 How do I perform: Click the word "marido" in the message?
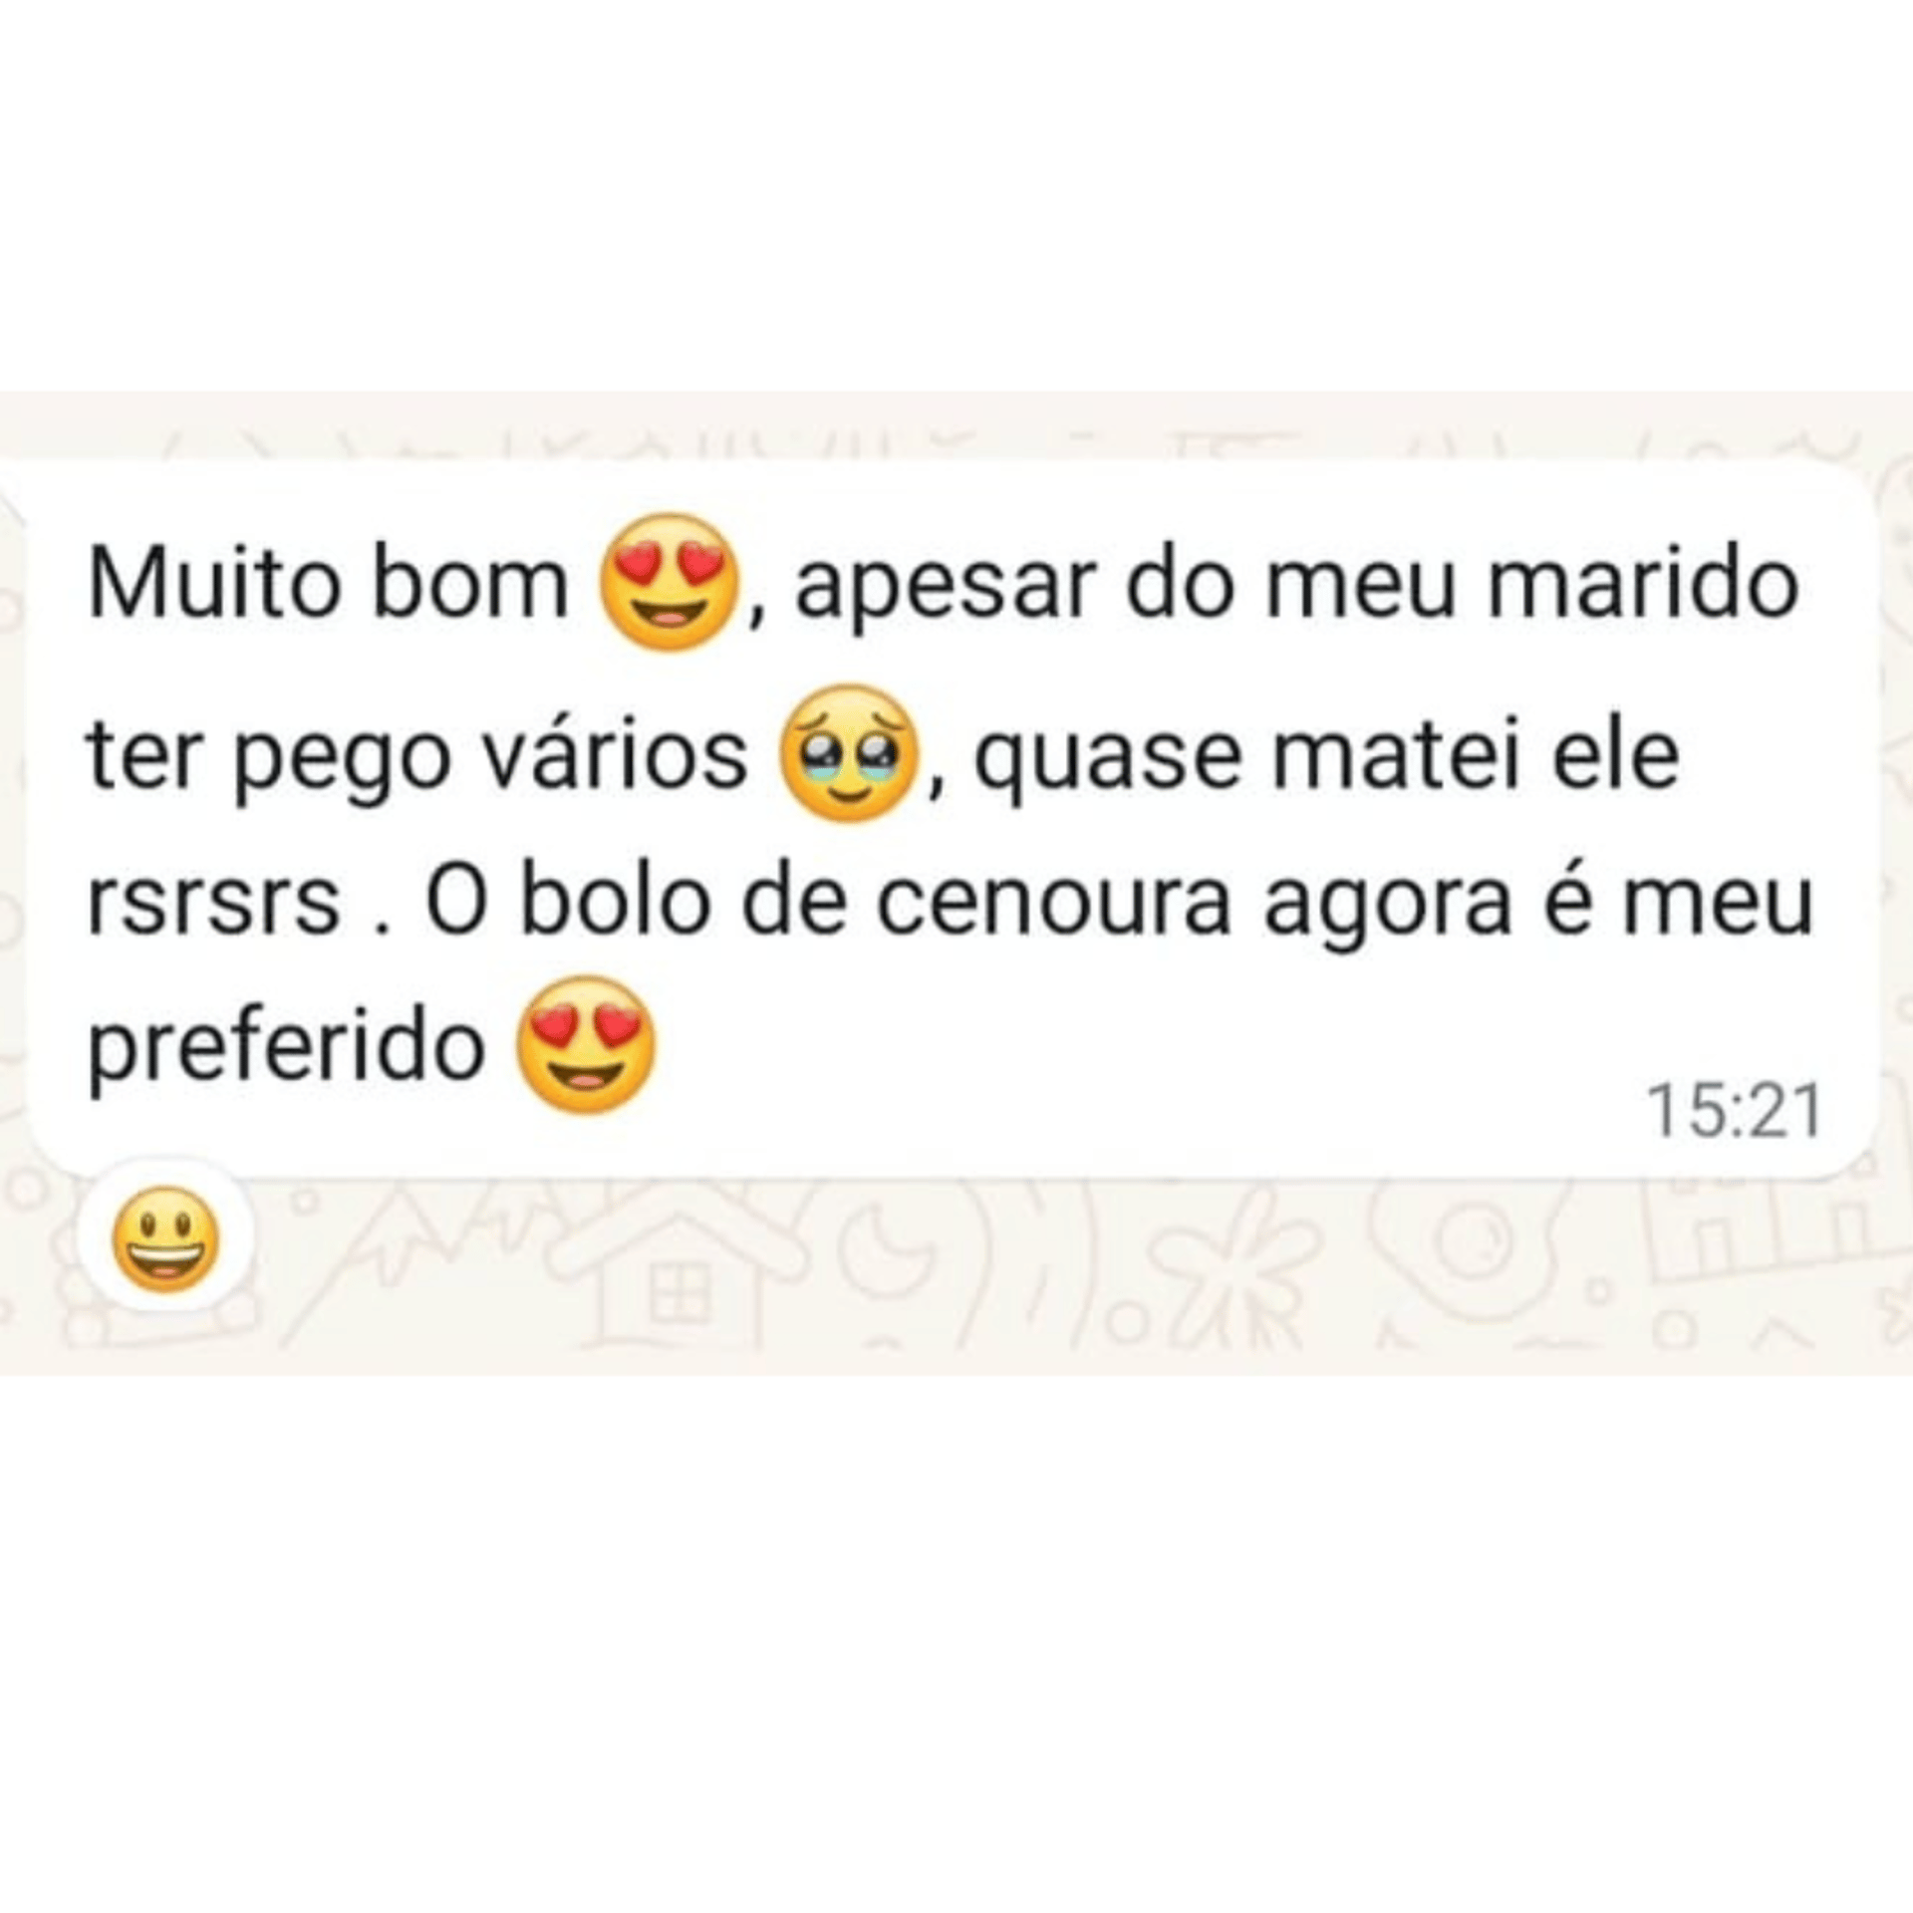[x=1643, y=584]
